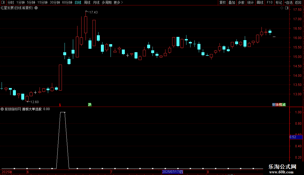Image resolution: width=304 pixels, height=175 pixels.
Task: Click the 1.00 indicator axis label
Action: pos(298,112)
